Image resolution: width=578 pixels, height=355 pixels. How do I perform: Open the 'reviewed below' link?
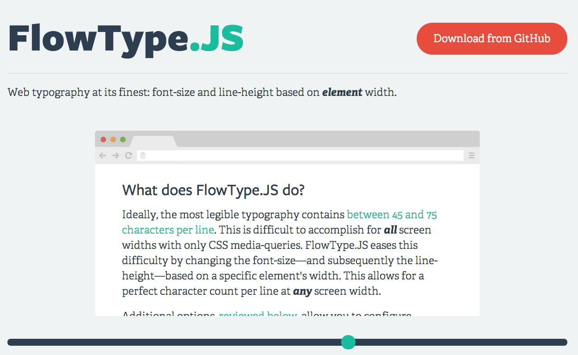click(258, 314)
